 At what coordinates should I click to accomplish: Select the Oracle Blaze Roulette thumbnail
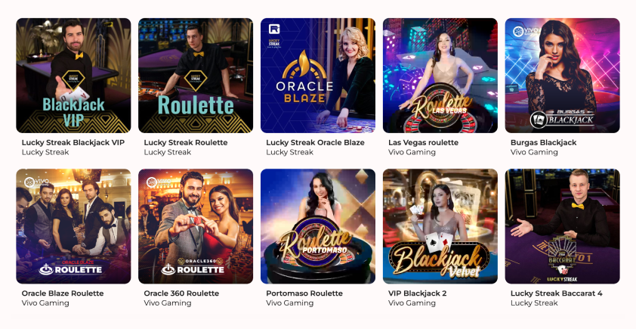coord(73,226)
